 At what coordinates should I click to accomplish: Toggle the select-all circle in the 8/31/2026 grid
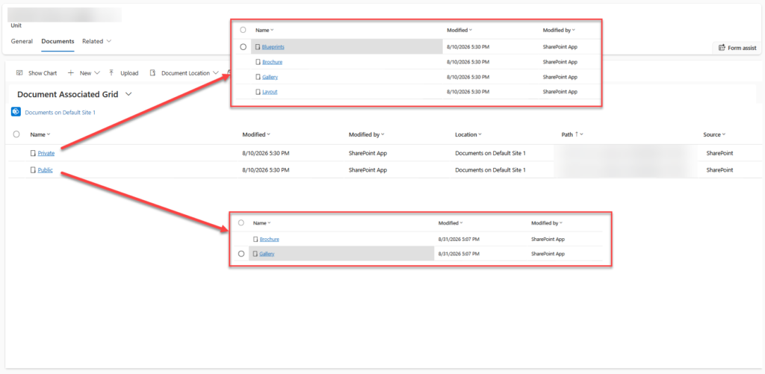(x=241, y=223)
